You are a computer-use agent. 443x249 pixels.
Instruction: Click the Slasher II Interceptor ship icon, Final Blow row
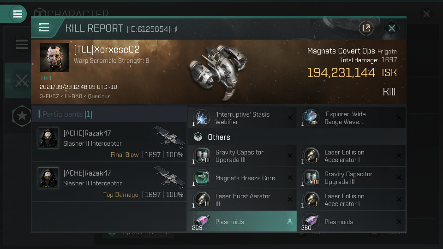pos(169,136)
